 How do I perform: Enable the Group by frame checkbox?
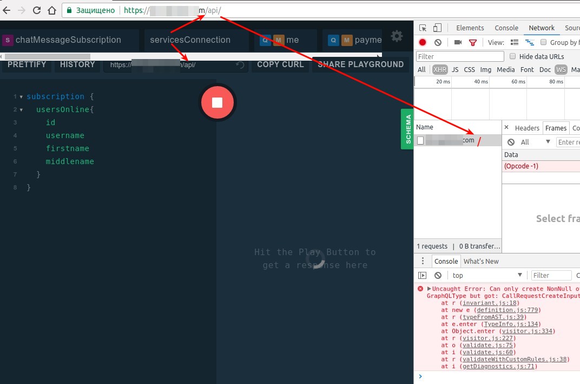coord(543,42)
